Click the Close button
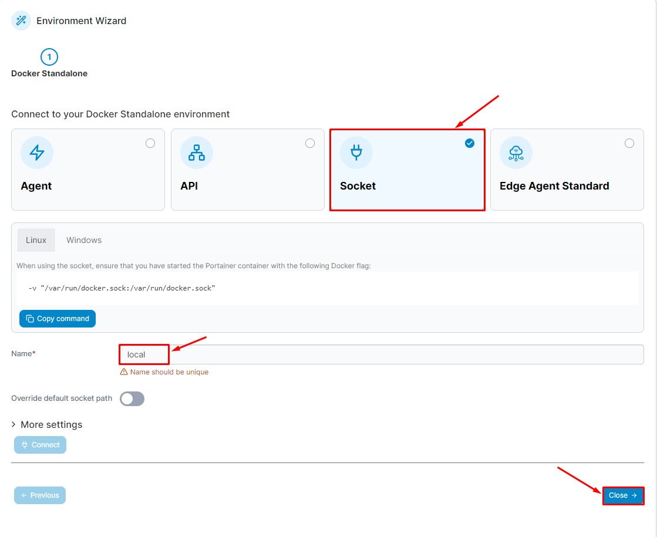 623,495
